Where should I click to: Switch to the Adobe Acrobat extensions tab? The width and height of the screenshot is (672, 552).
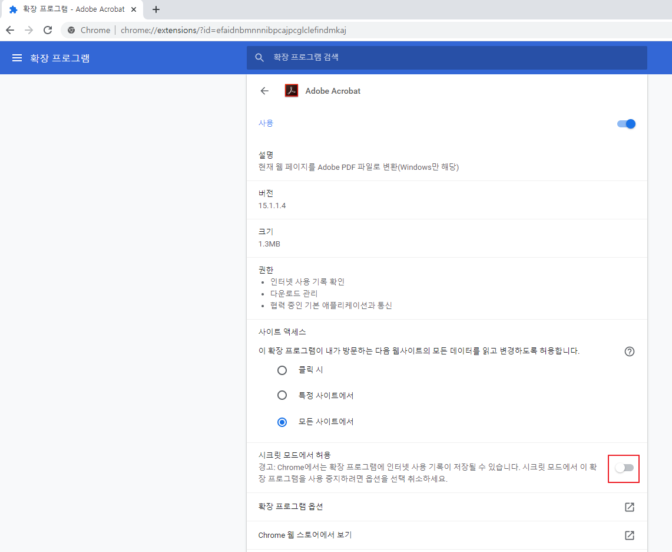coord(72,9)
